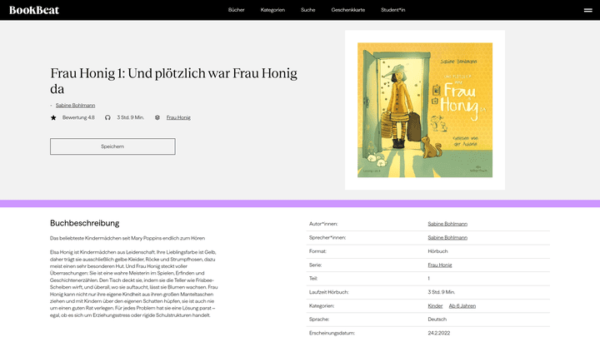
Task: Open the Kinder category link
Action: coord(435,305)
